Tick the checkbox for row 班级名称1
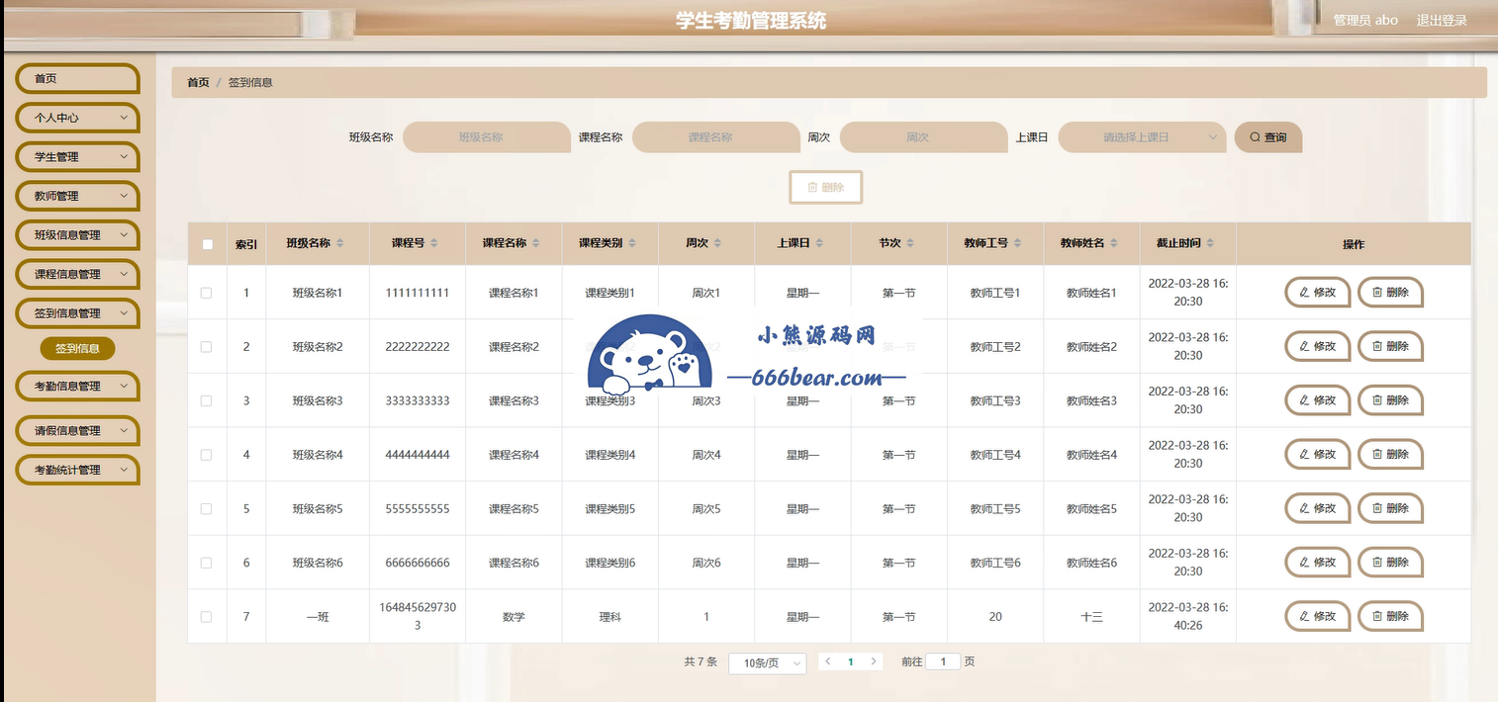Viewport: 1498px width, 702px height. (206, 293)
